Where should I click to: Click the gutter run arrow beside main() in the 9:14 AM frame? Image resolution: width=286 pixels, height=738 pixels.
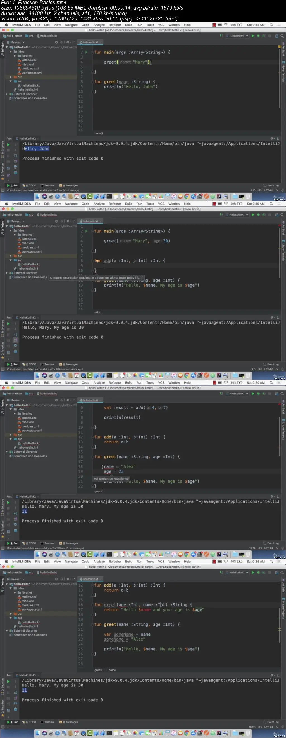pos(87,52)
